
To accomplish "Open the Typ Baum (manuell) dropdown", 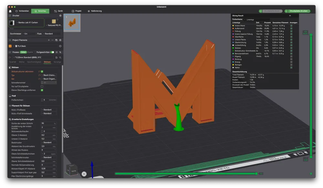I will pyautogui.click(x=49, y=75).
